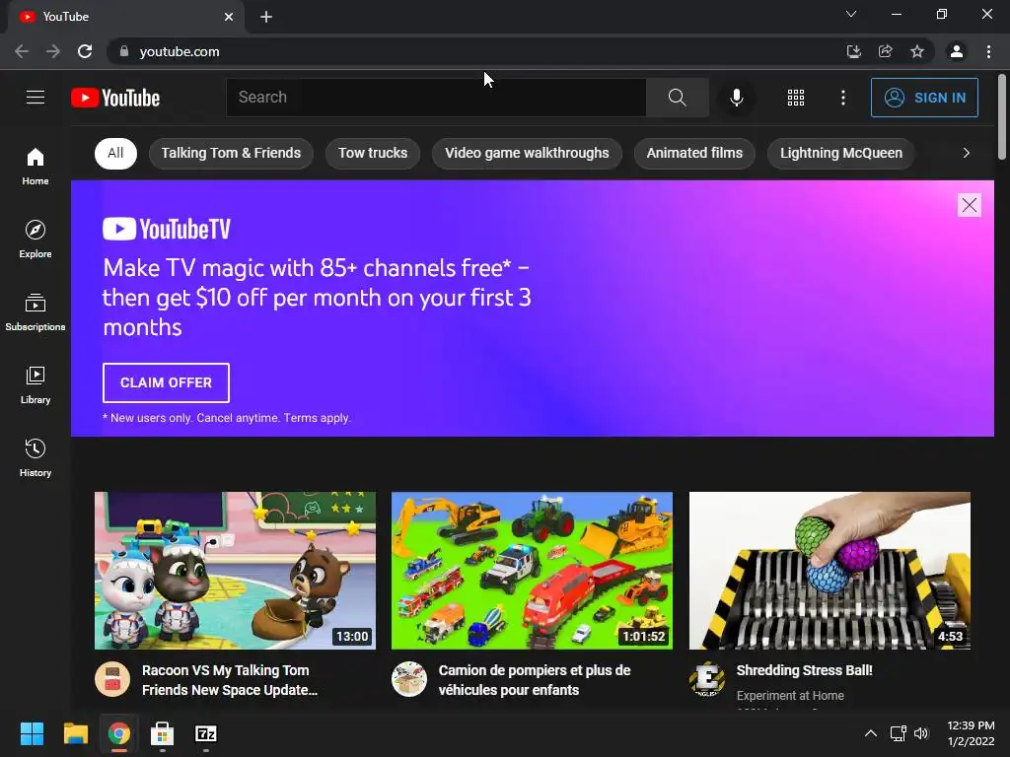Click the SIGN IN button
Screen dimensions: 1010x757
coord(924,98)
